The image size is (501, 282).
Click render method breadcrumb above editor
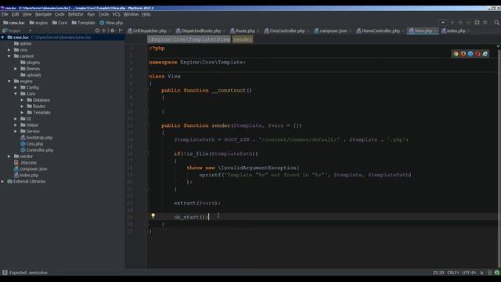pos(243,39)
